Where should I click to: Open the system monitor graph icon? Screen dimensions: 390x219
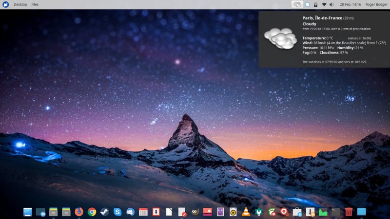[323, 212]
